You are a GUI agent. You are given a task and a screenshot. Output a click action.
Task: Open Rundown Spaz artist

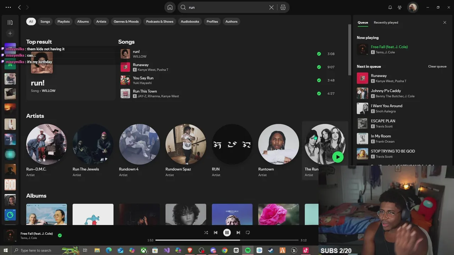pos(186,150)
